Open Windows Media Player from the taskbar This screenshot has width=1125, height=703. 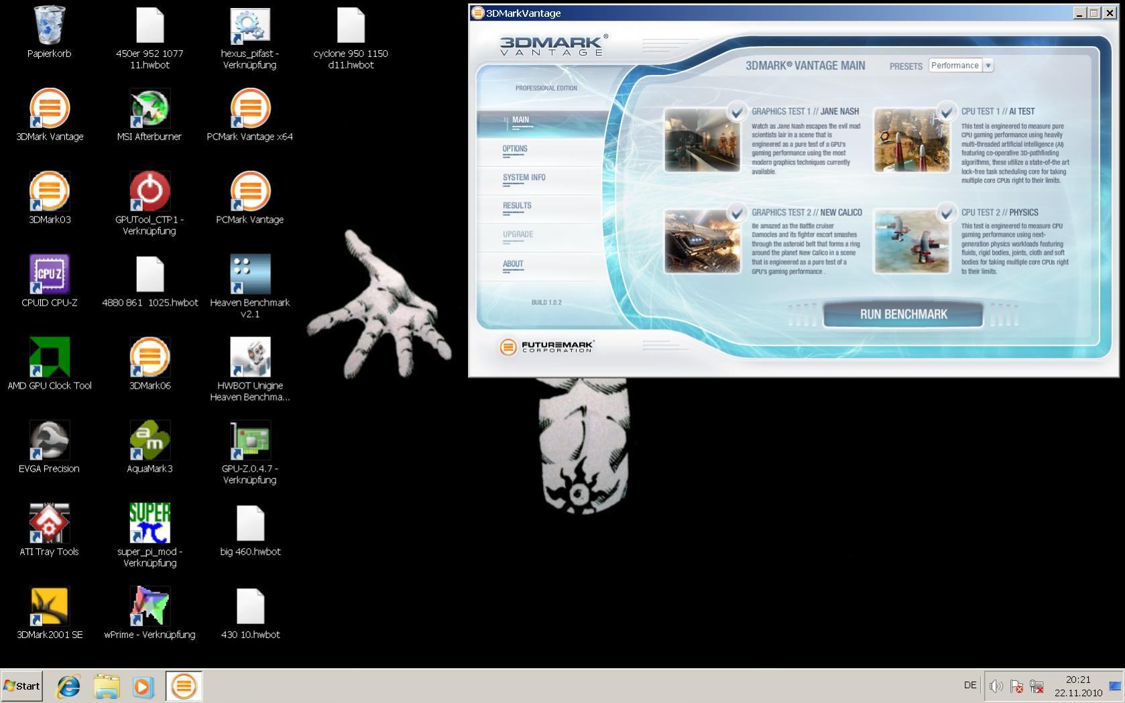coord(143,686)
